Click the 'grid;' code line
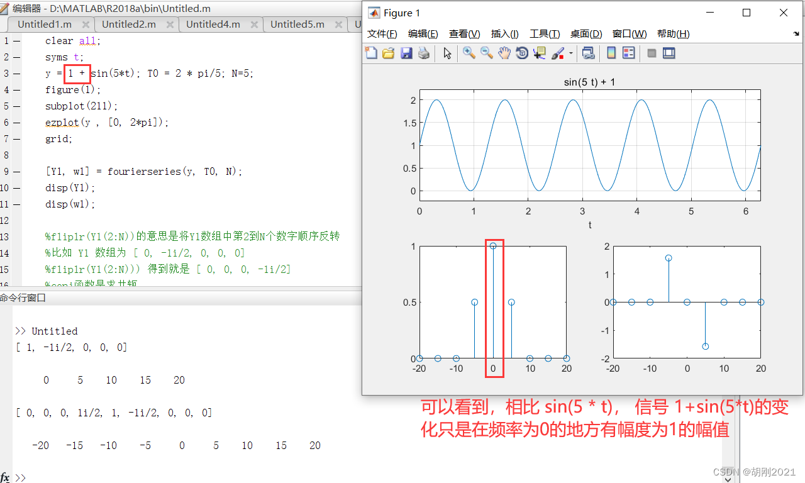The width and height of the screenshot is (805, 483). coord(58,139)
